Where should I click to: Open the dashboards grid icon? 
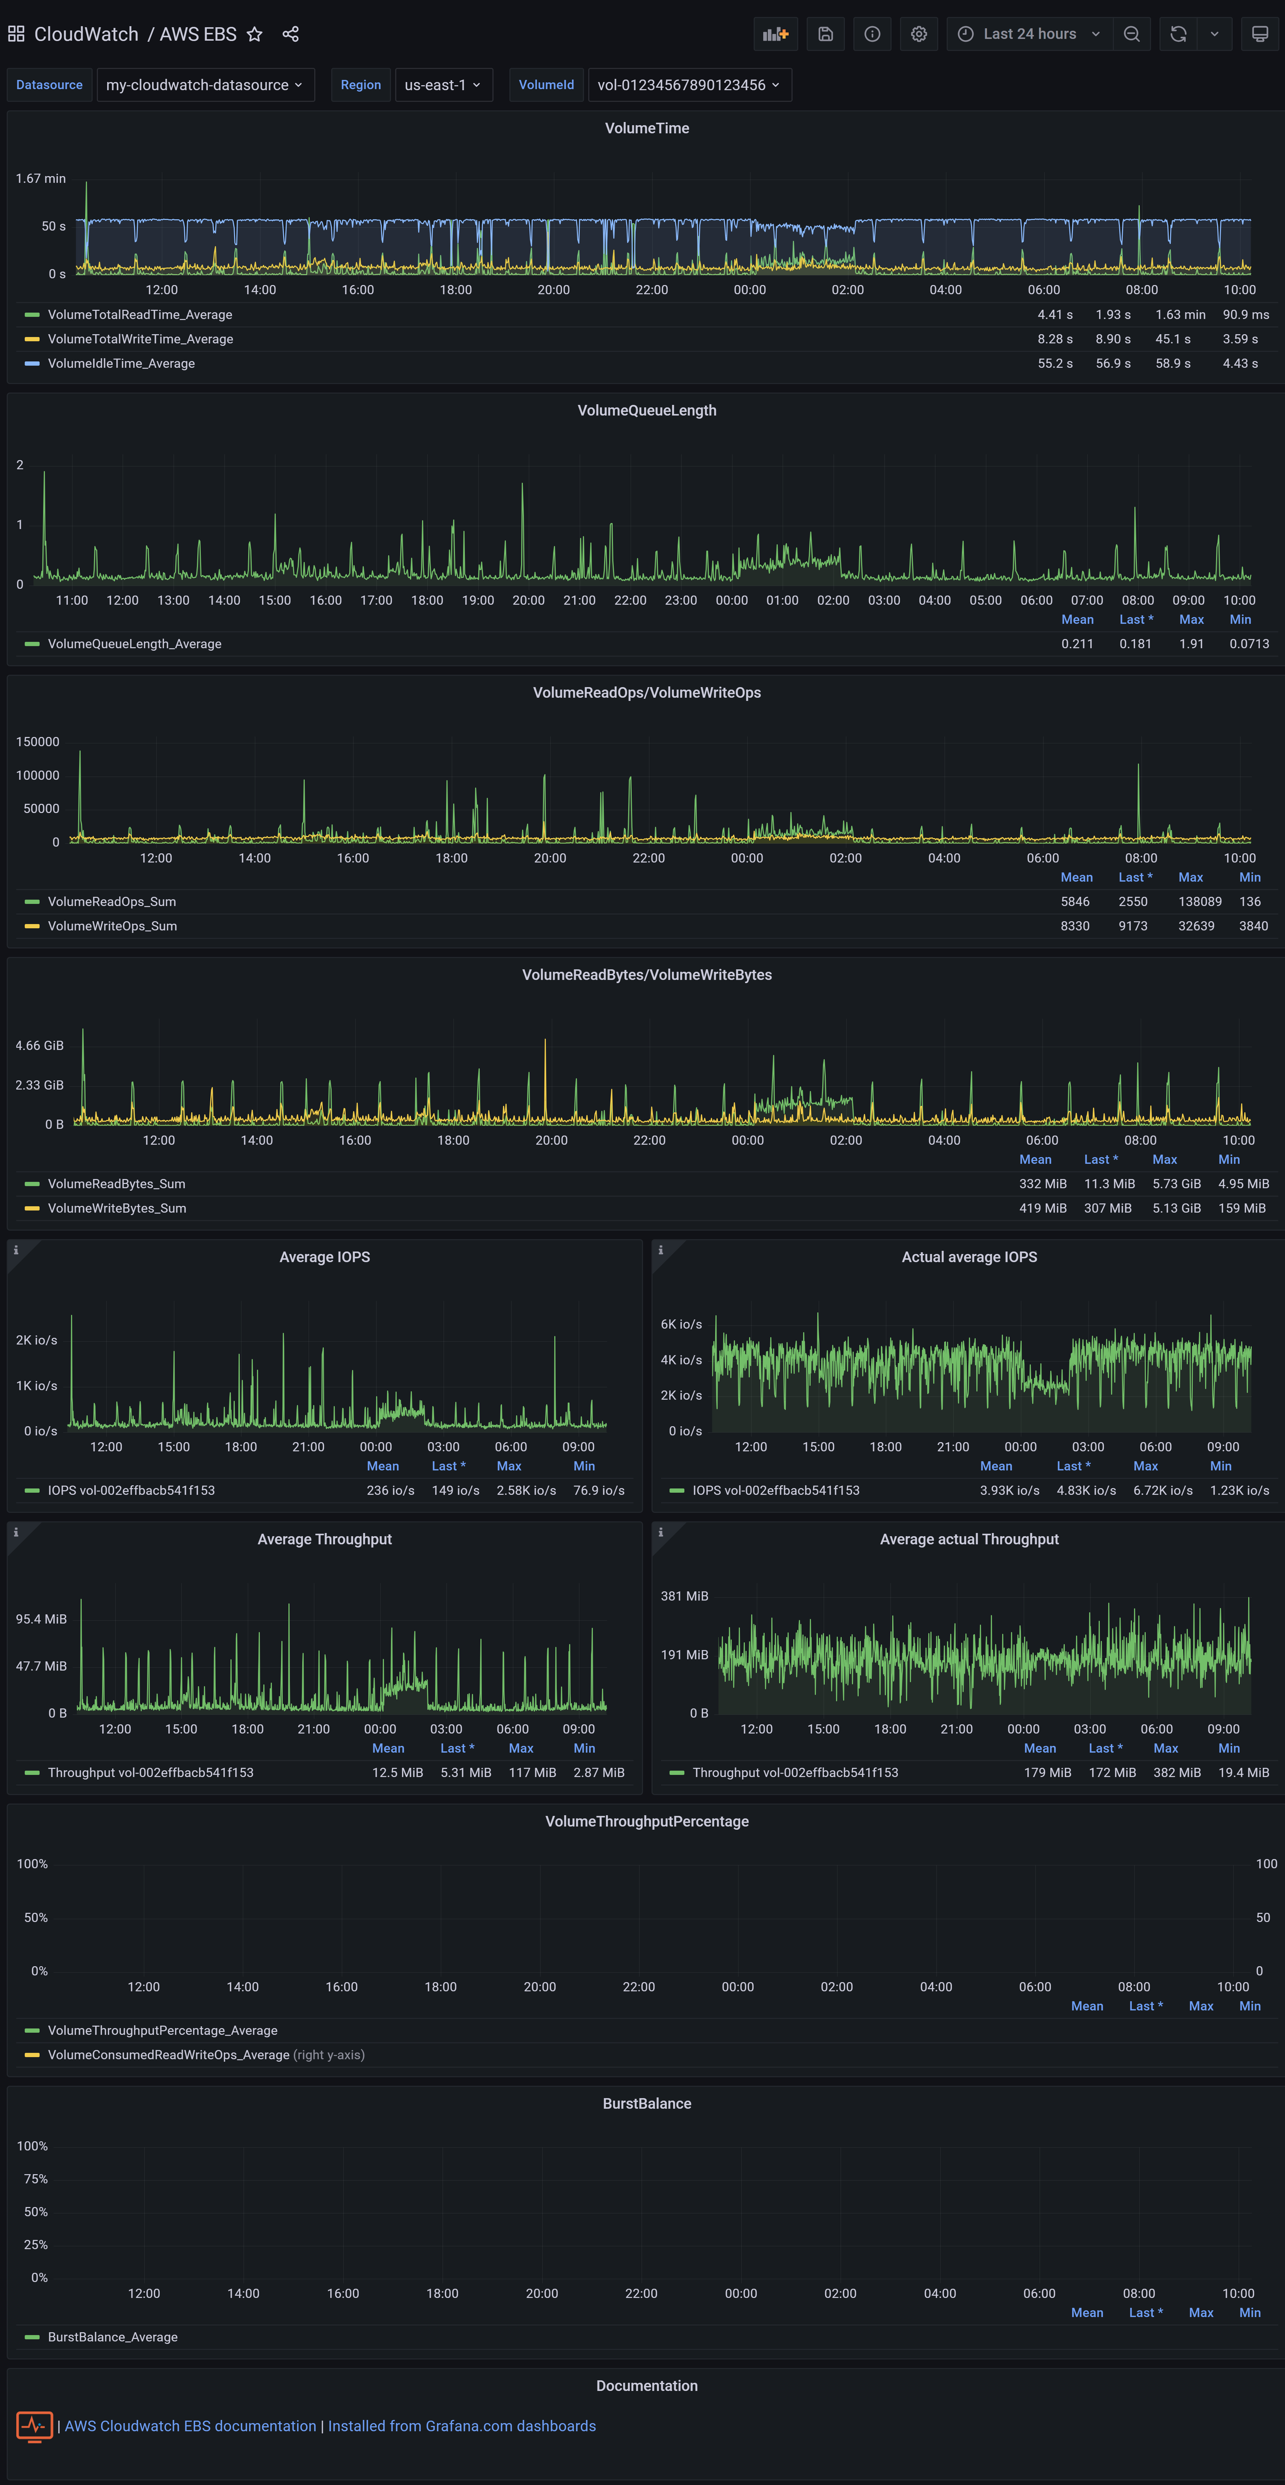16,34
